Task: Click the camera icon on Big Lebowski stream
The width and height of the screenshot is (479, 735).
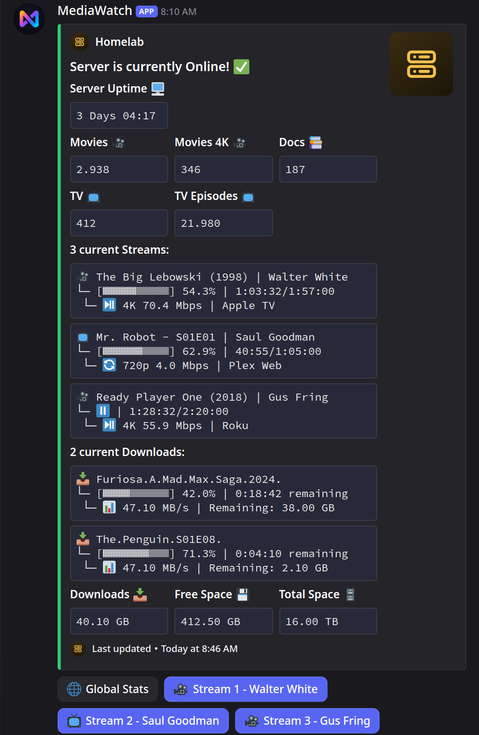Action: tap(83, 276)
